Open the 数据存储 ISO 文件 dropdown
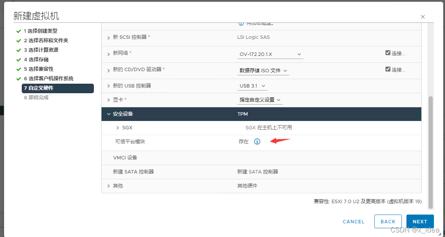 (x=263, y=71)
